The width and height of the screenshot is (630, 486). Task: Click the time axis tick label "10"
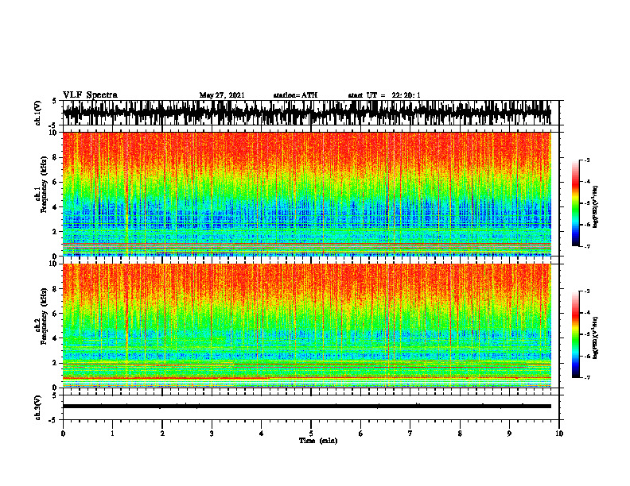click(x=559, y=434)
